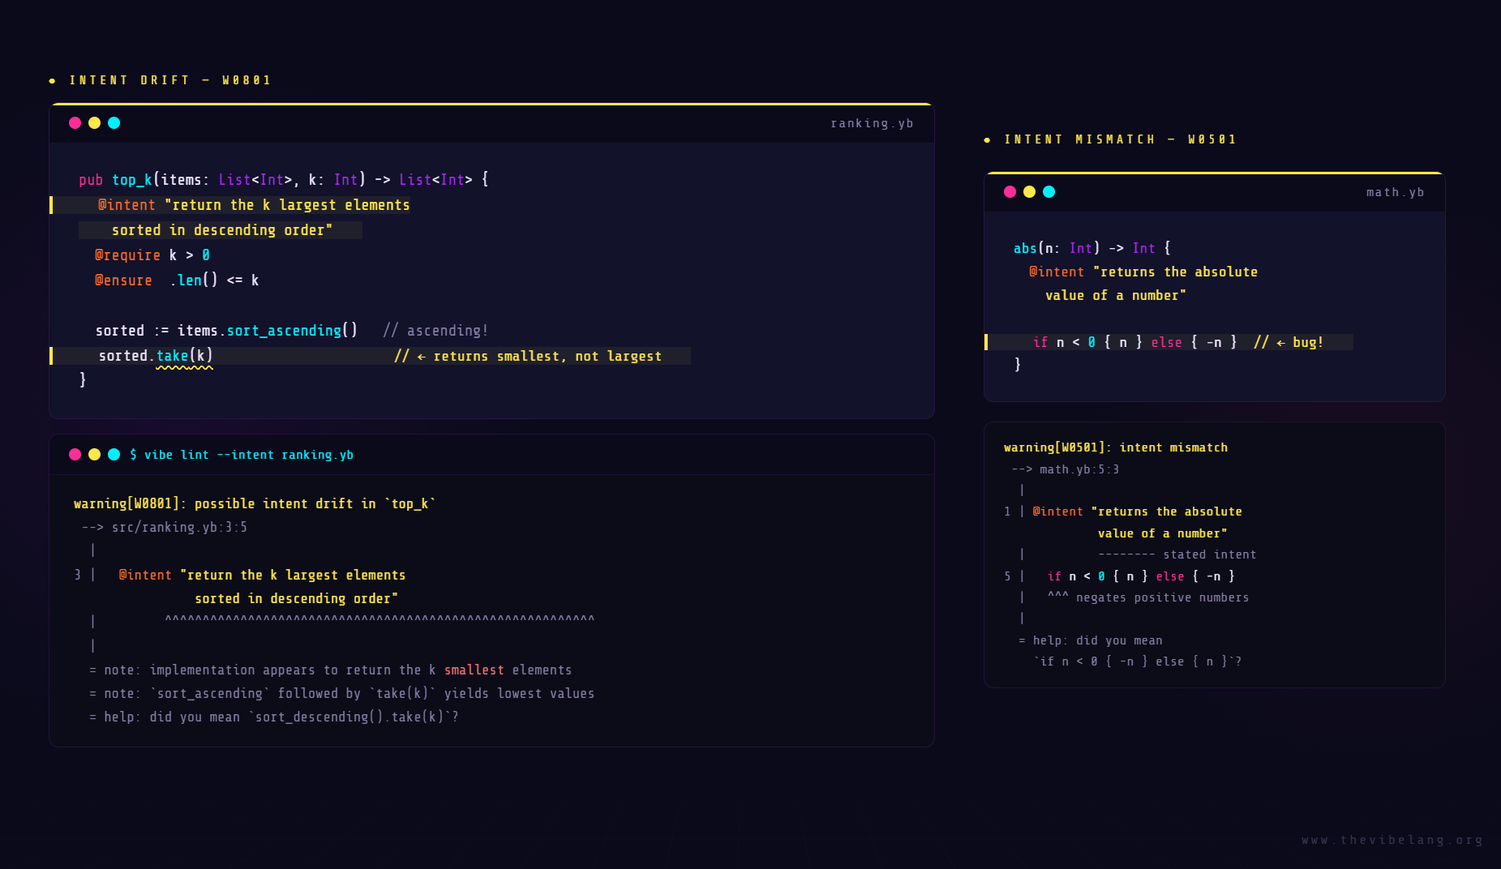Click the yellow dot in math.yb window
Image resolution: width=1501 pixels, height=869 pixels.
coord(1029,191)
